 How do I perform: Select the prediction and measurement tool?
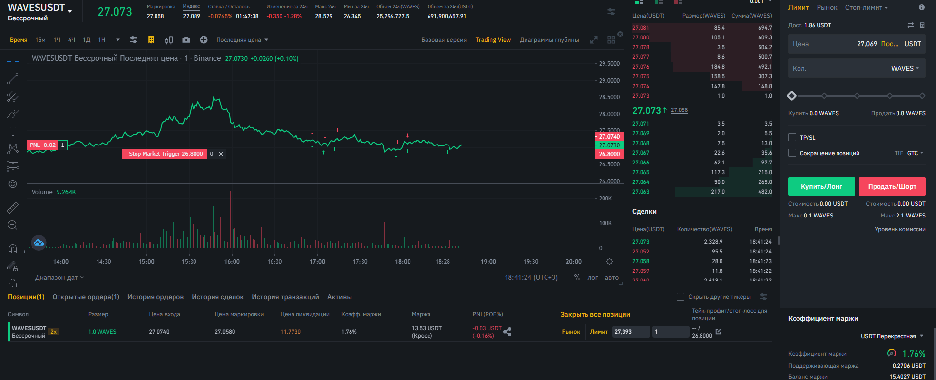coord(13,166)
